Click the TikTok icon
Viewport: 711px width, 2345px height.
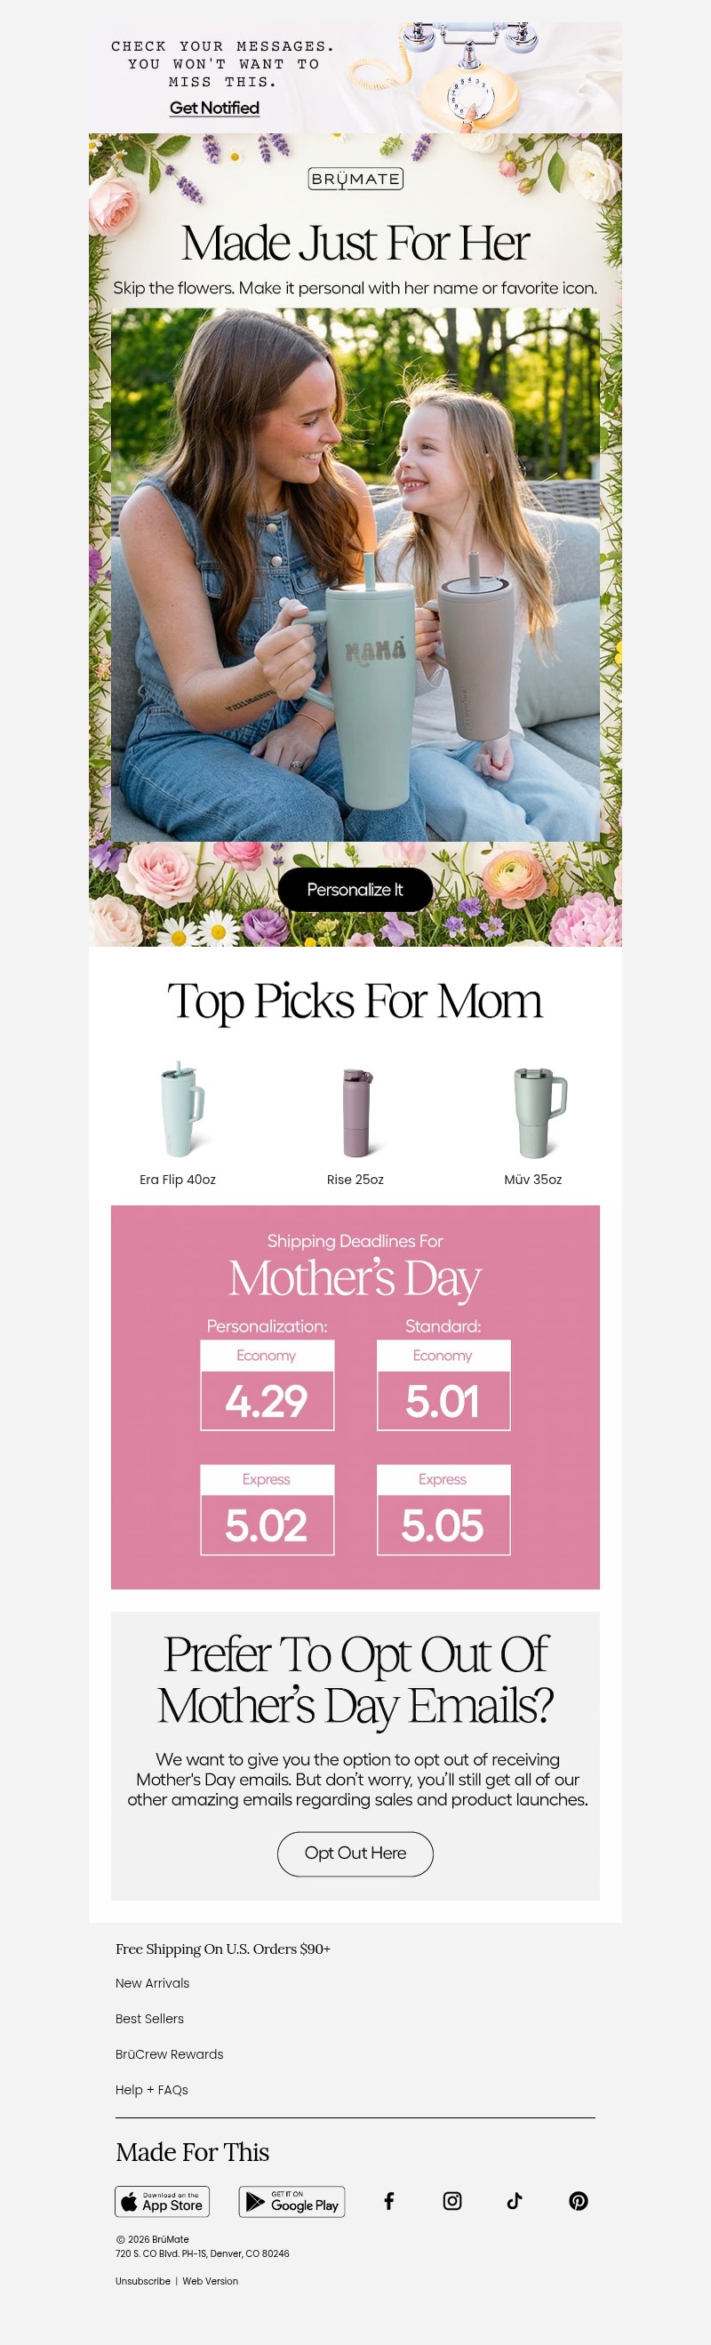(x=515, y=2200)
